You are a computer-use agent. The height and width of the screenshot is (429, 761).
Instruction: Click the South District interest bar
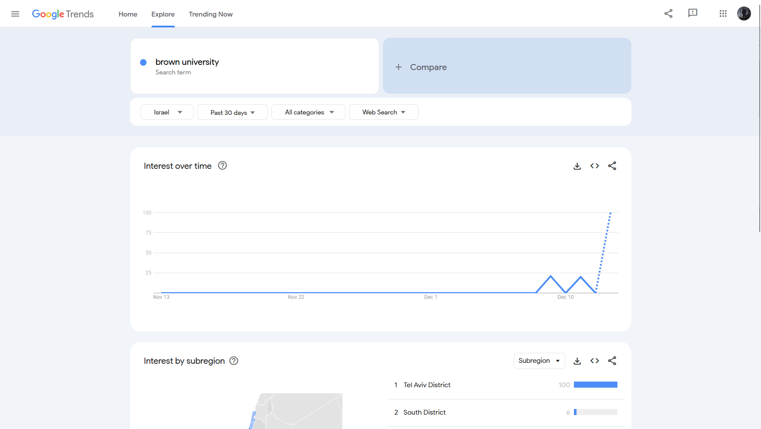pyautogui.click(x=596, y=412)
